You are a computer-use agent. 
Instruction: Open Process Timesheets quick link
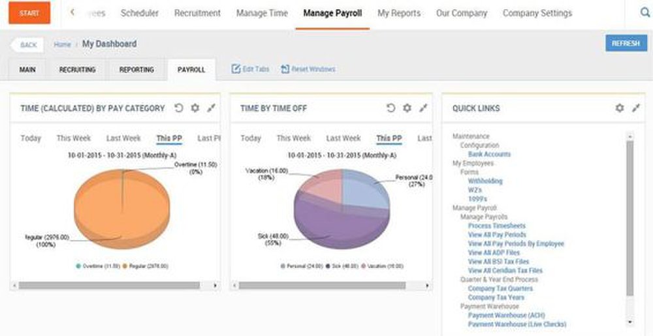pyautogui.click(x=497, y=226)
